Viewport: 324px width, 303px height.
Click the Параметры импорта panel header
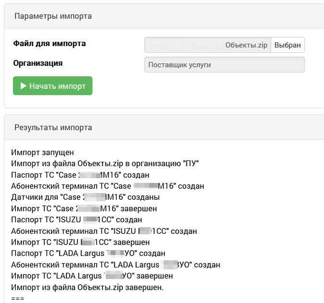(x=164, y=16)
